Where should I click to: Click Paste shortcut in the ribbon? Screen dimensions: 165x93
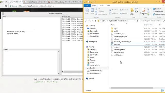[101, 14]
